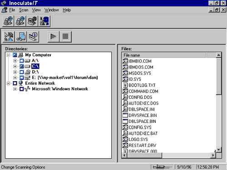Click the hard drive icon for C:\
Image resolution: width=227 pixels, height=170 pixels.
(x=27, y=66)
